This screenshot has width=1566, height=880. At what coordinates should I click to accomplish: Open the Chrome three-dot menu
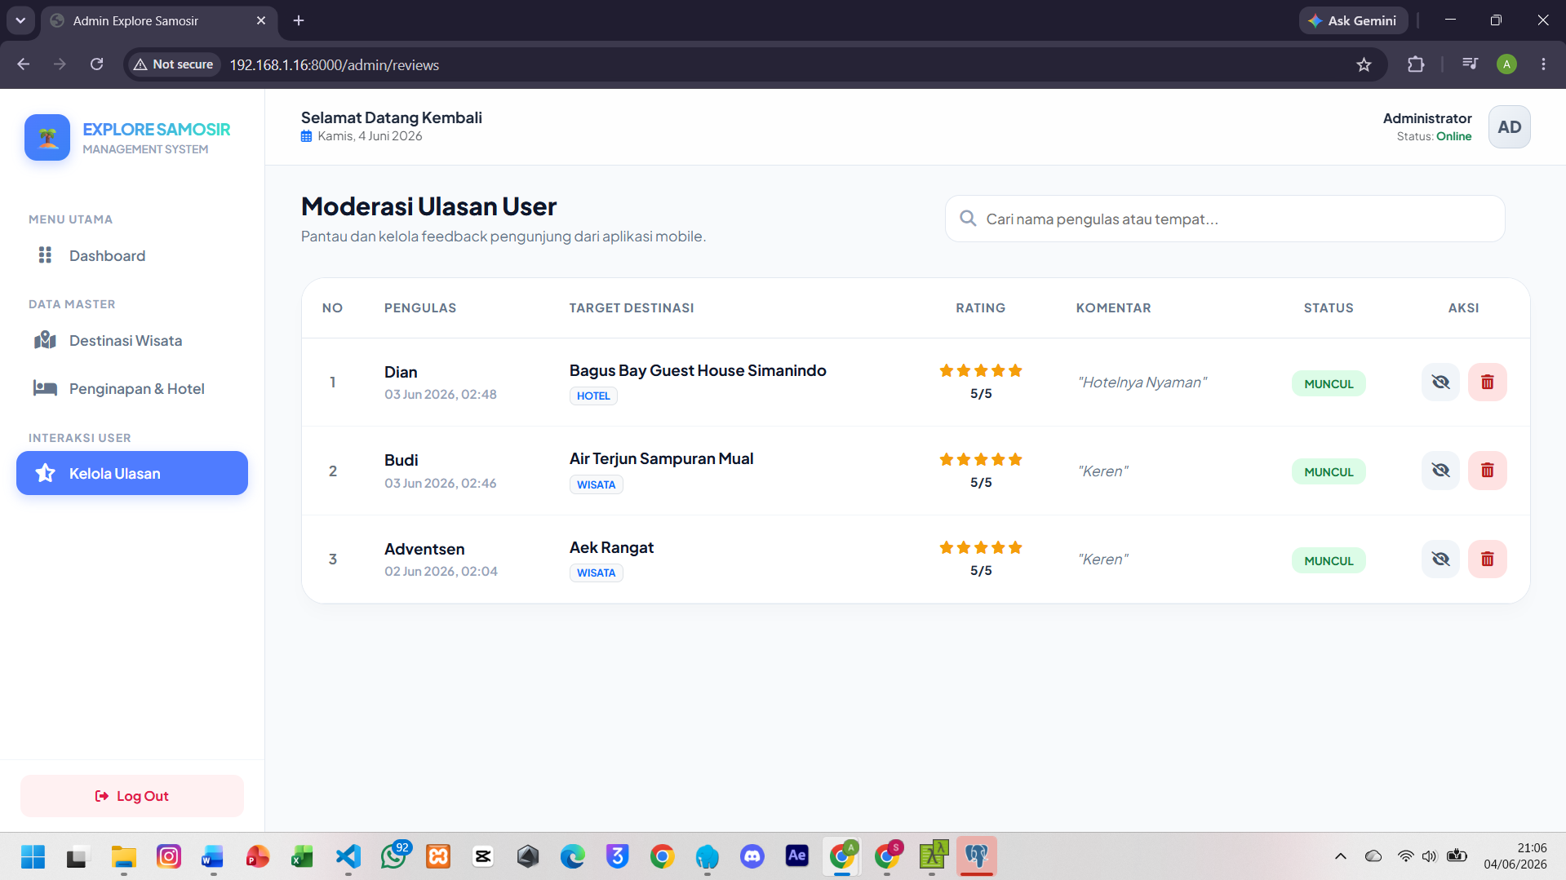tap(1543, 64)
